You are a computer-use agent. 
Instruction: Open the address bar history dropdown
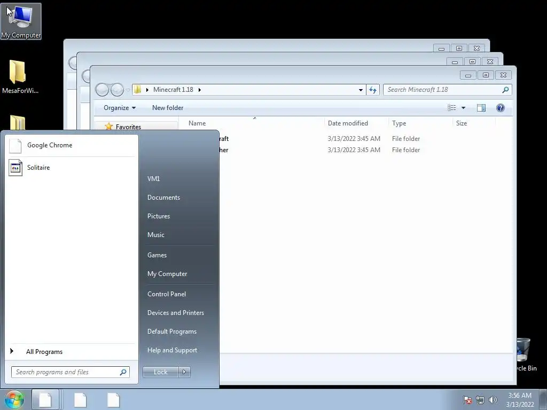click(x=361, y=90)
